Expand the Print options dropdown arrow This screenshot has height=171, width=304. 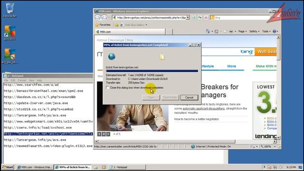click(x=236, y=31)
